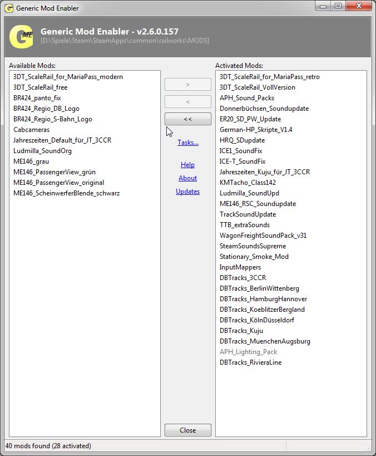
Task: Disable all mods with << button
Action: tap(187, 119)
